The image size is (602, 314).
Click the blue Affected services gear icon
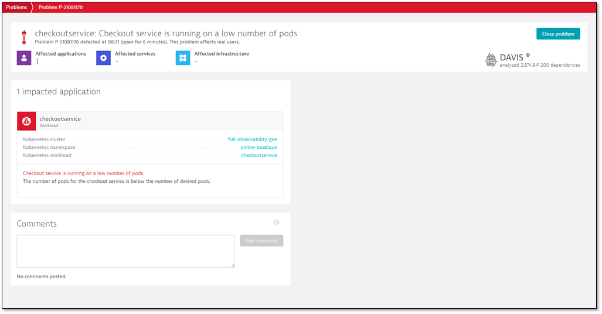(103, 58)
